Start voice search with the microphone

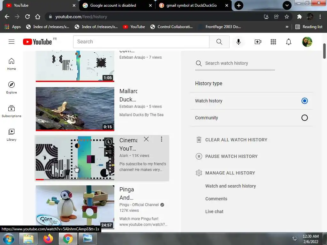(x=238, y=42)
